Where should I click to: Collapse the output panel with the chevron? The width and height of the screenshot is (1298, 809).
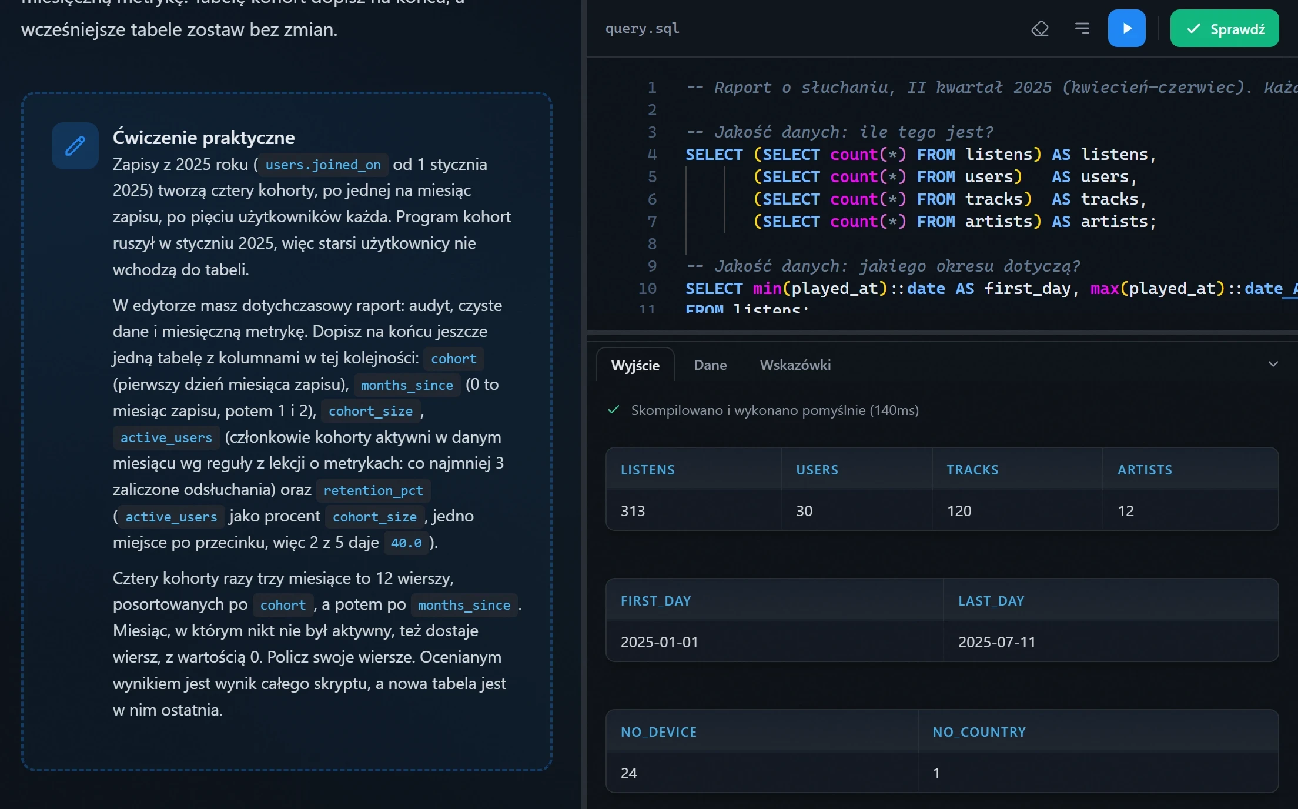[x=1273, y=364]
